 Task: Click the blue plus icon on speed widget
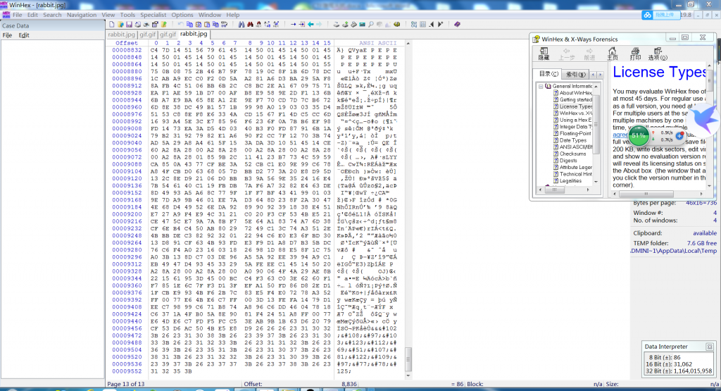[679, 136]
